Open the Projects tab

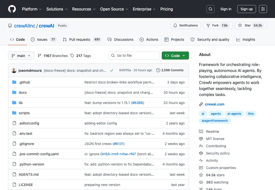click(x=174, y=39)
